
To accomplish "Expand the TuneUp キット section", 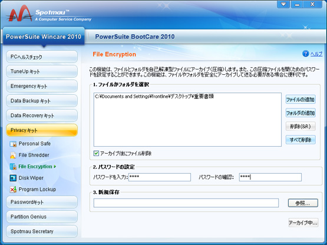I will (42, 71).
